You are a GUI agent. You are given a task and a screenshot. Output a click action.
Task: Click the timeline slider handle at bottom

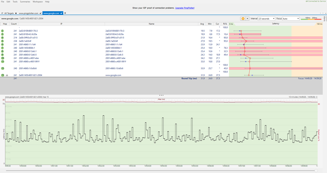tap(316, 170)
